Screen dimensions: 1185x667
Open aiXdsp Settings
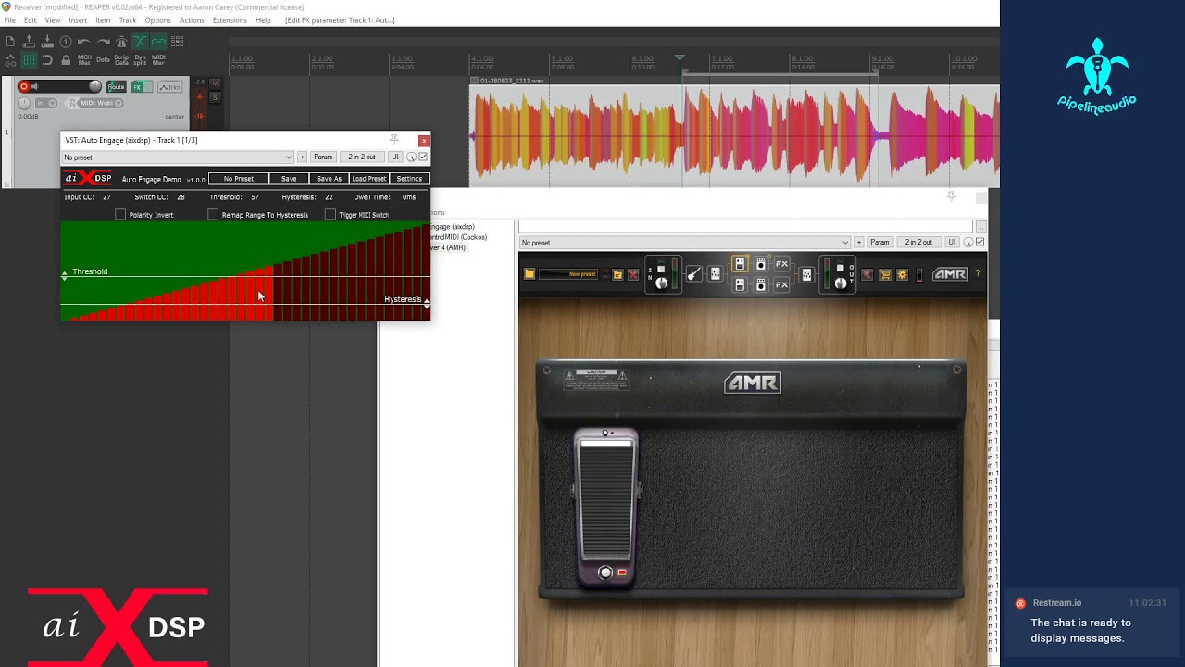pyautogui.click(x=409, y=179)
